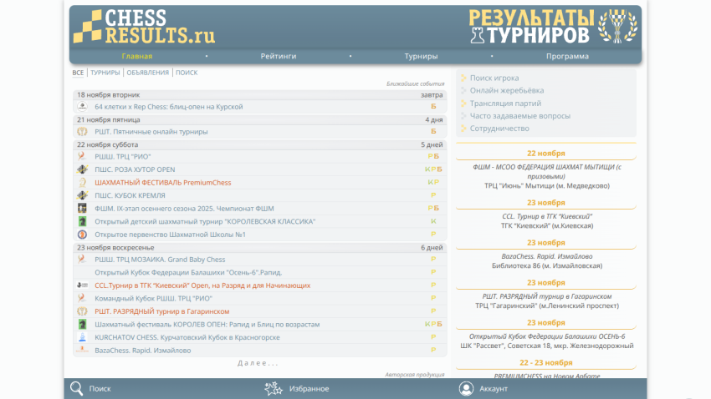
Task: Click the icon beside ПШС. КУБОК КРЕМЛЯ
Action: [x=82, y=195]
